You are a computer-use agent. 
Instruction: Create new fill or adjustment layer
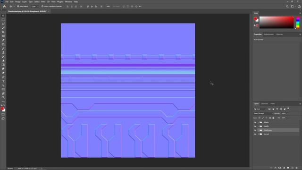coord(284,168)
